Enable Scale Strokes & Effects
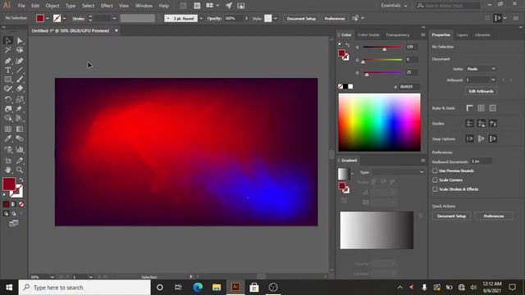The width and height of the screenshot is (525, 295). click(x=435, y=189)
